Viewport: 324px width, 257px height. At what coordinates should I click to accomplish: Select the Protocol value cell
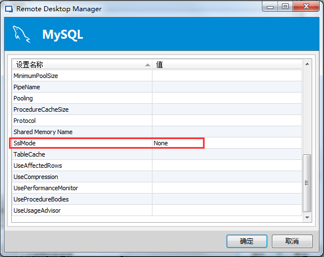tap(227, 121)
